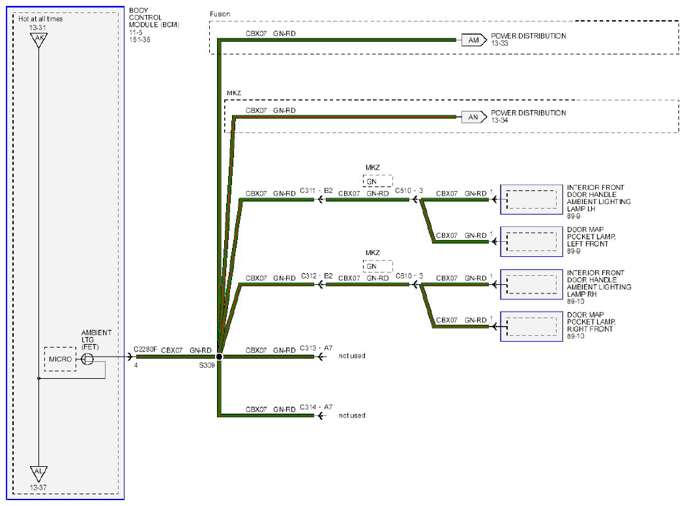Click the 'C610 - 3' connector label
685x506 pixels.
click(x=409, y=276)
